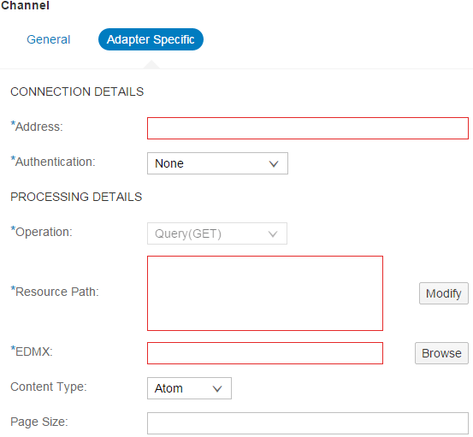Click the Modify button beside Resource Path
473x437 pixels.
click(444, 293)
